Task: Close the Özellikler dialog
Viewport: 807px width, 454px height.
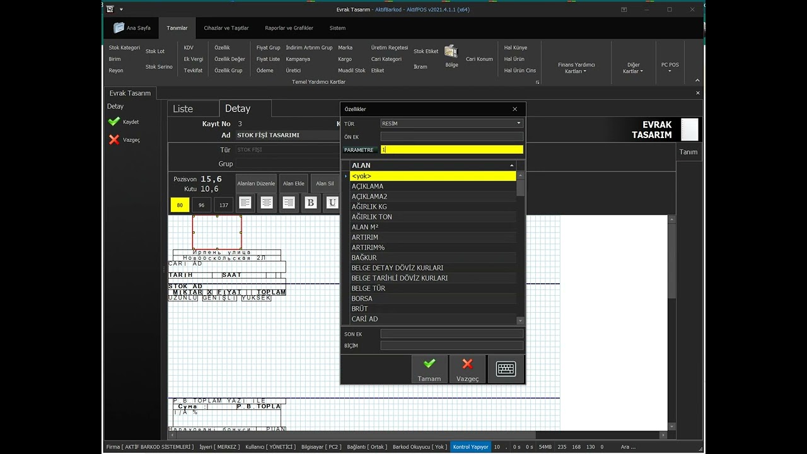Action: point(514,109)
